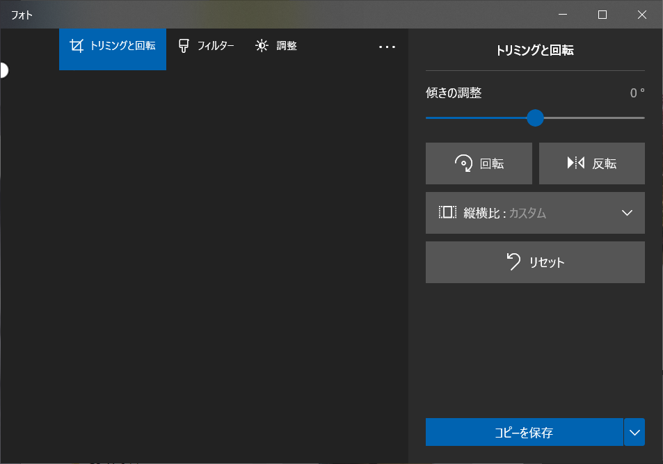
Task: Toggle the 回転 rotate option
Action: click(x=479, y=163)
